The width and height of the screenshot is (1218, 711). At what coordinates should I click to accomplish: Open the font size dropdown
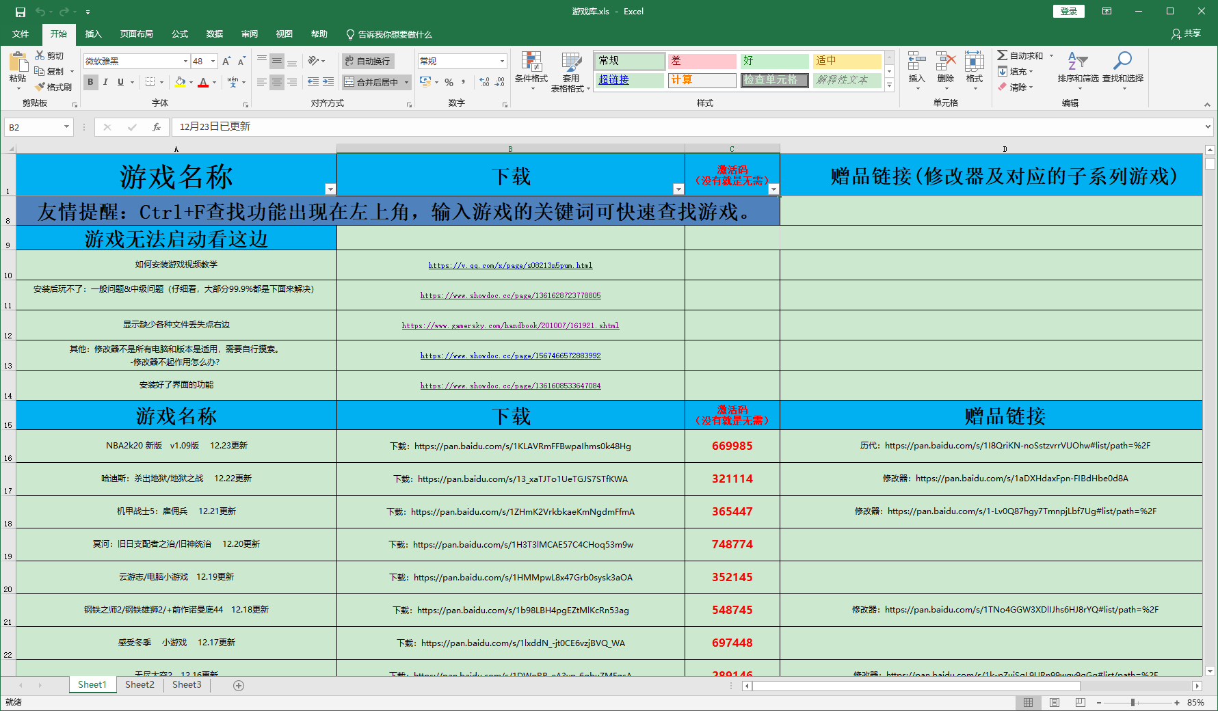[x=213, y=61]
